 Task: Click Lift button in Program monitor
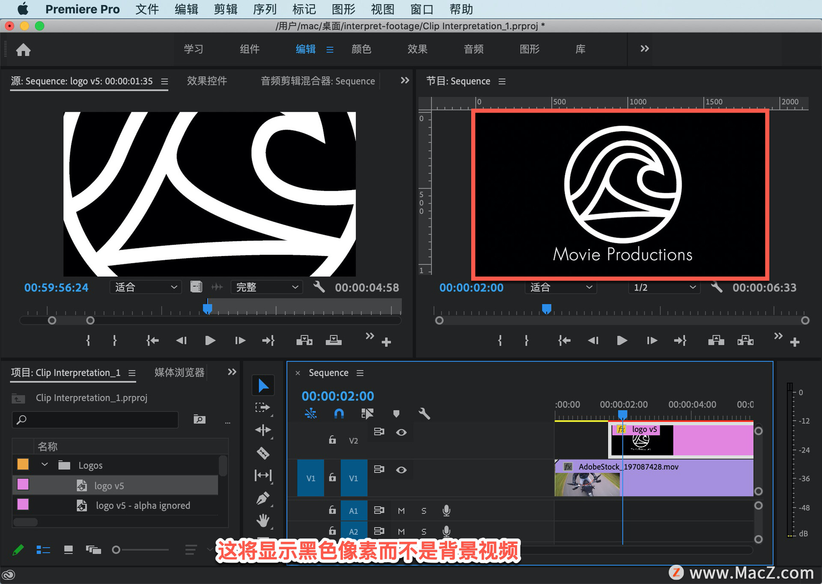point(716,340)
